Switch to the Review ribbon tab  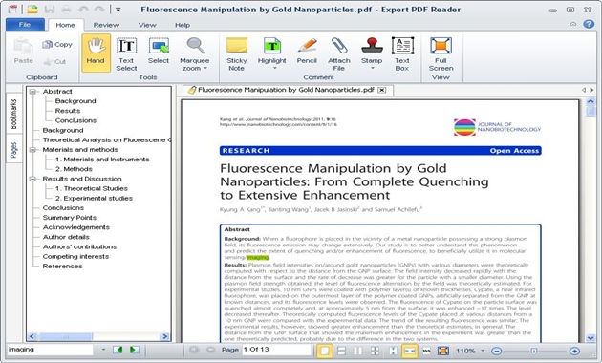click(x=106, y=25)
